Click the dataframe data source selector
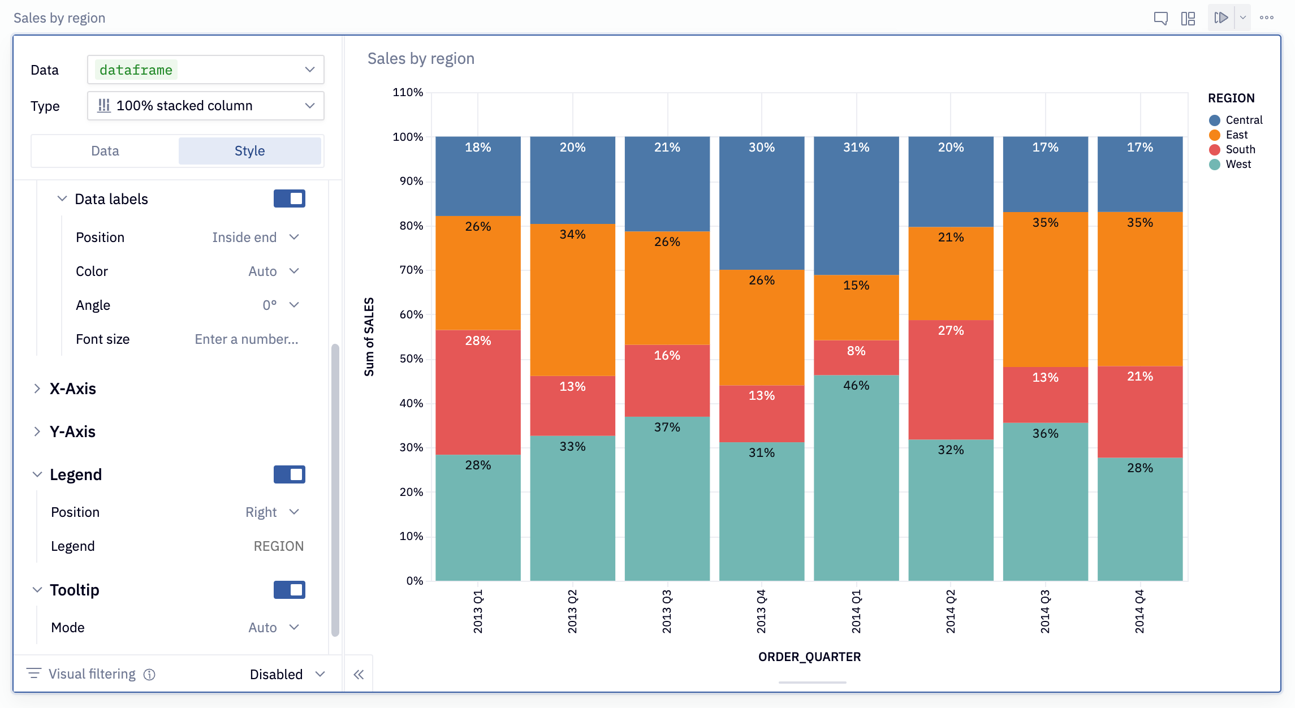This screenshot has height=708, width=1295. (x=205, y=69)
